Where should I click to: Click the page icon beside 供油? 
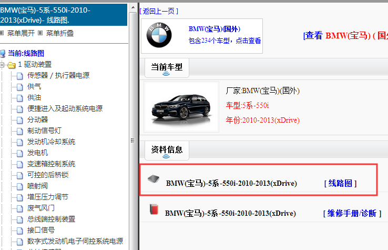click(x=20, y=98)
